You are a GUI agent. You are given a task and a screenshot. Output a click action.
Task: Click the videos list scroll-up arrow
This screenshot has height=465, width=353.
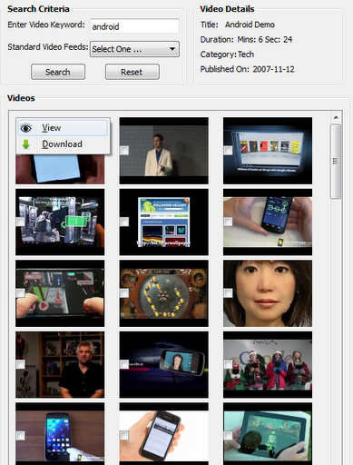click(x=336, y=117)
